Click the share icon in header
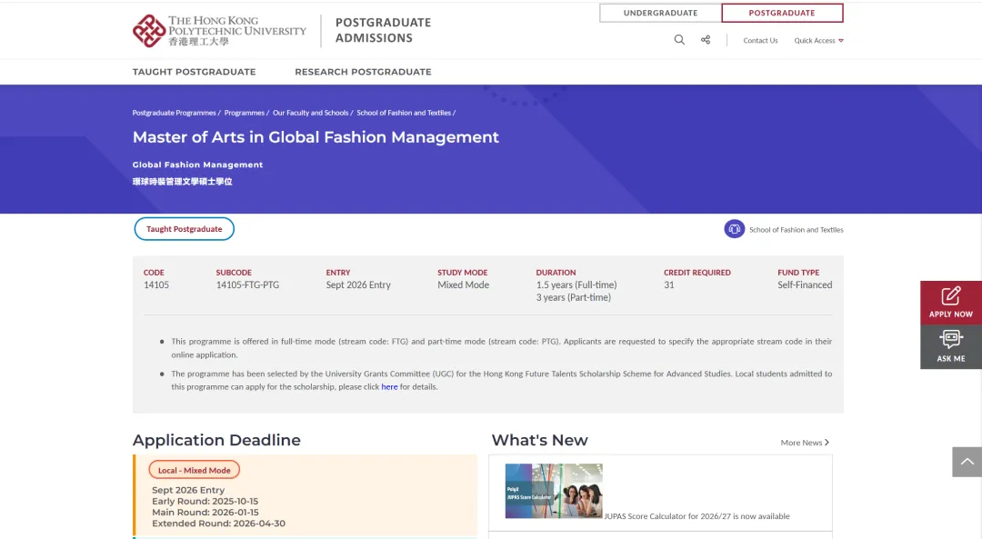This screenshot has height=539, width=982. point(706,40)
